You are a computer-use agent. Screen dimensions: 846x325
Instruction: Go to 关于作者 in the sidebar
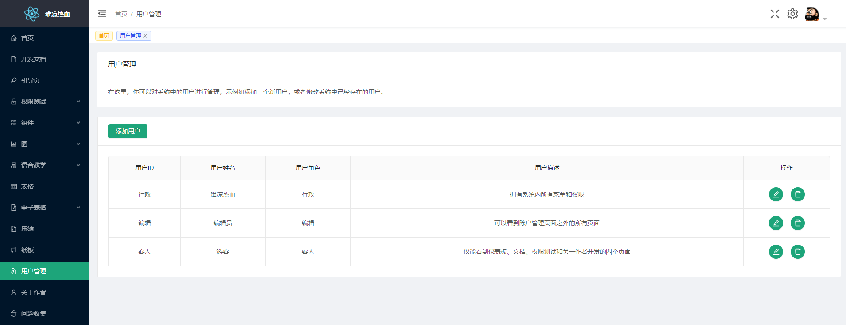34,292
